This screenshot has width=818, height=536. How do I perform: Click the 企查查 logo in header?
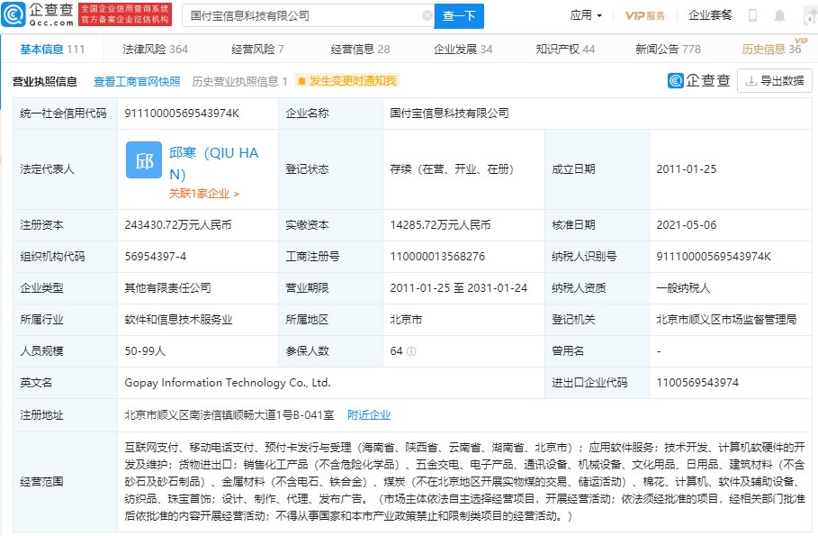click(x=38, y=14)
